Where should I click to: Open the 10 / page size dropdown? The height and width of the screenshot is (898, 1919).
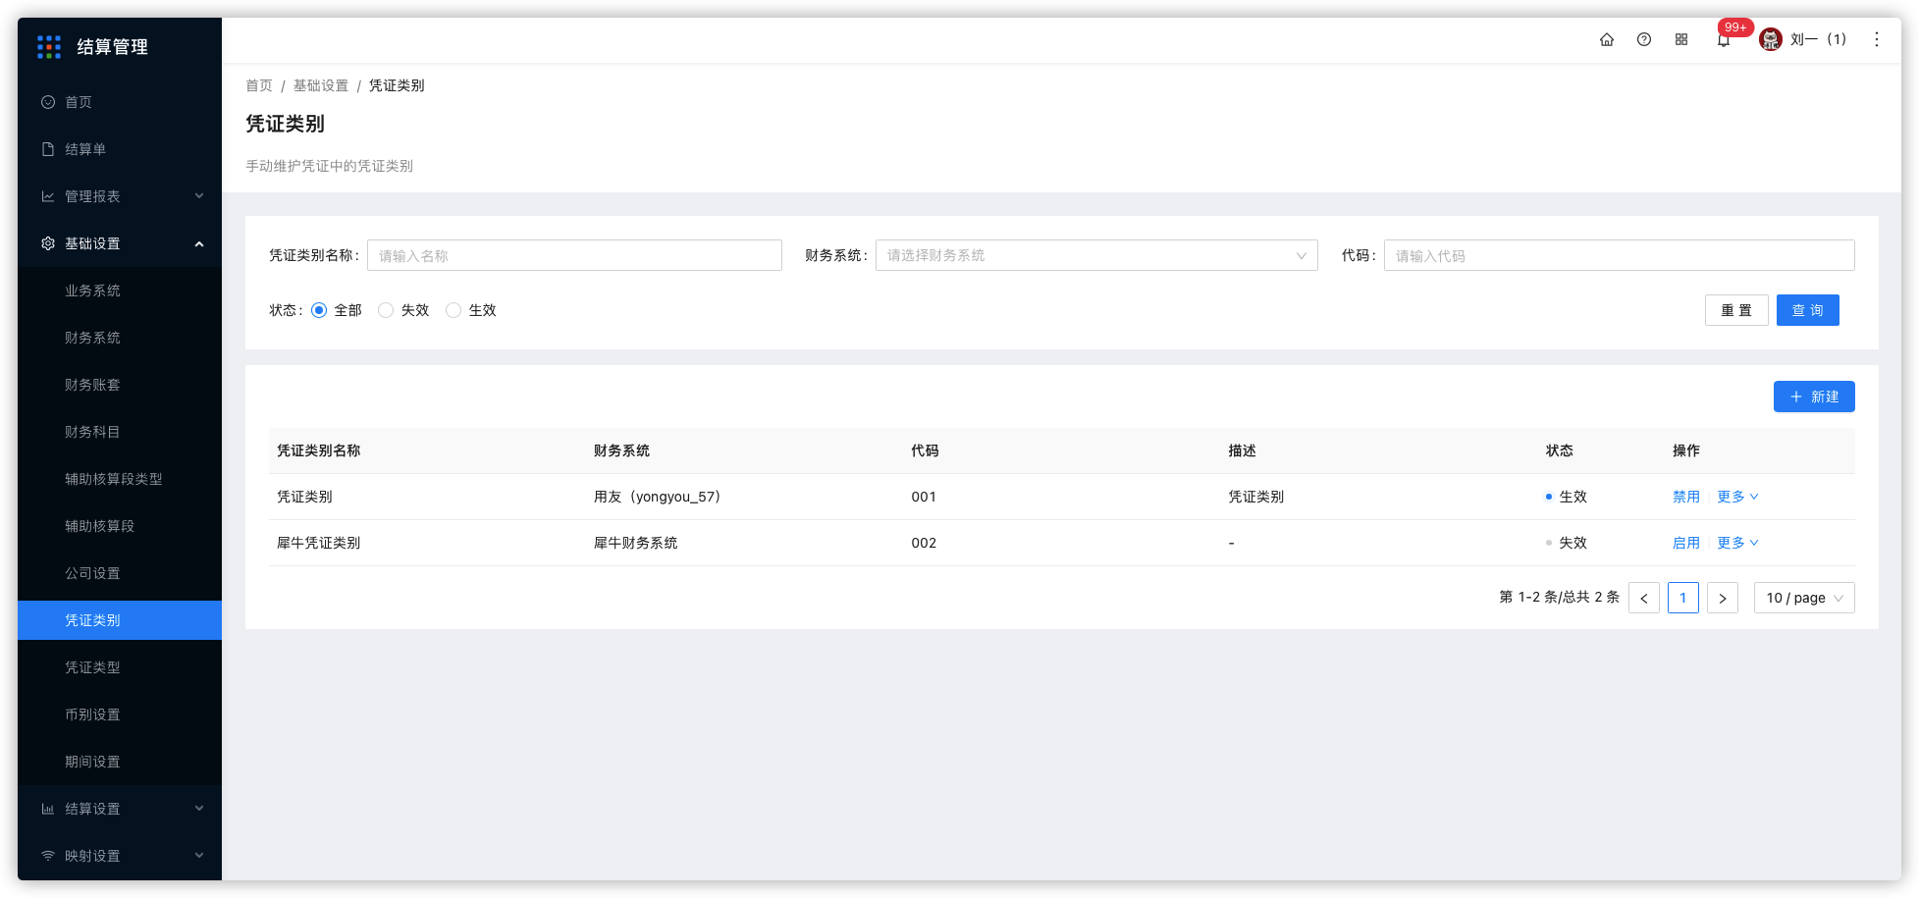click(x=1804, y=598)
